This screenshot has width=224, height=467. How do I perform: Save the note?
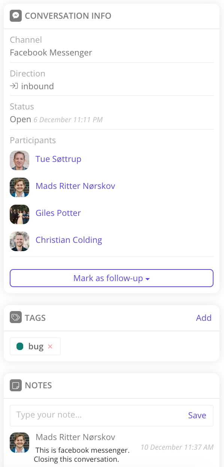coord(197,415)
